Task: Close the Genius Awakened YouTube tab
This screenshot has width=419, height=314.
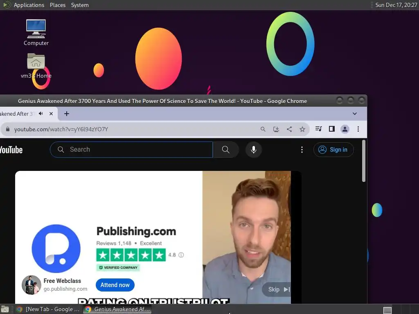Action: click(x=51, y=114)
